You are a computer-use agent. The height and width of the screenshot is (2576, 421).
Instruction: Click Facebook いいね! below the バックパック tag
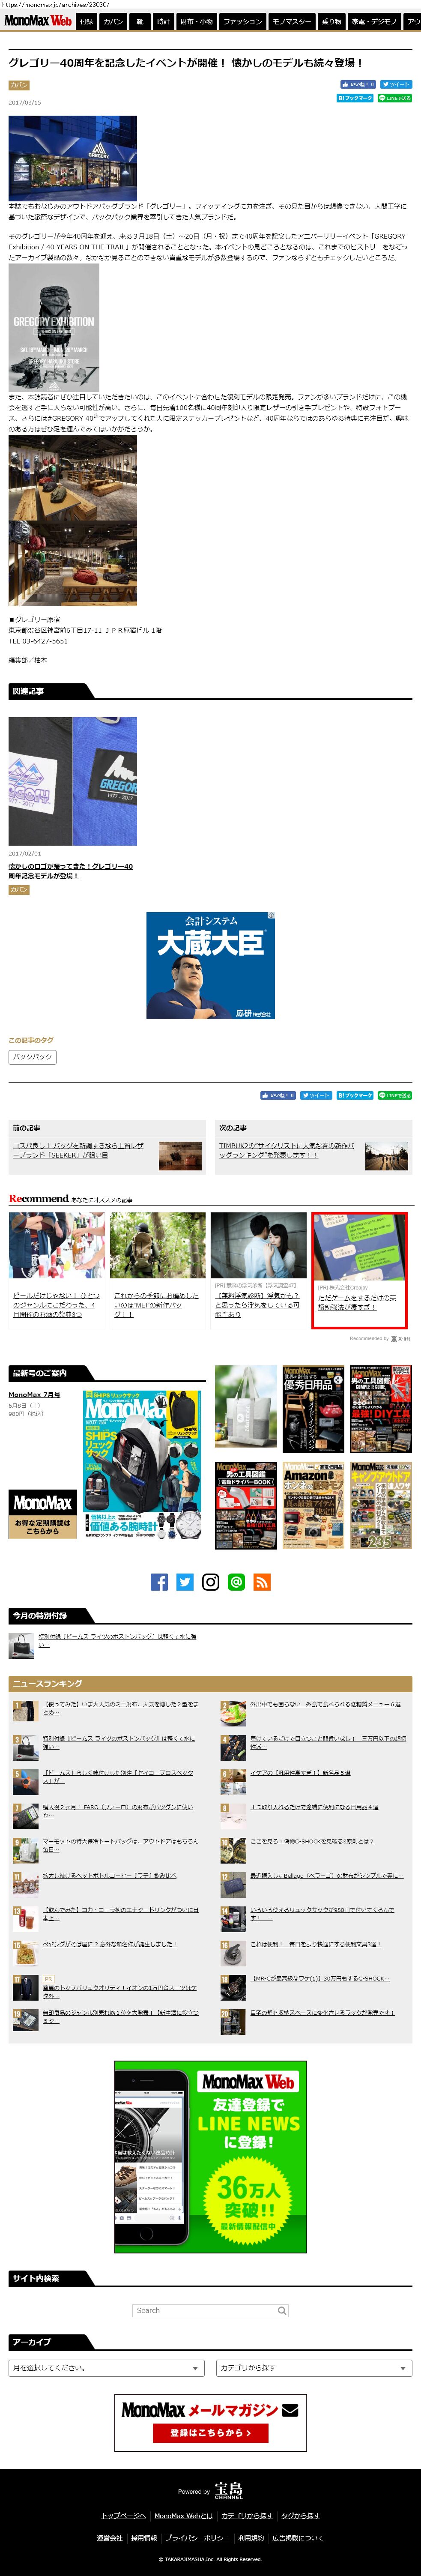point(278,1095)
